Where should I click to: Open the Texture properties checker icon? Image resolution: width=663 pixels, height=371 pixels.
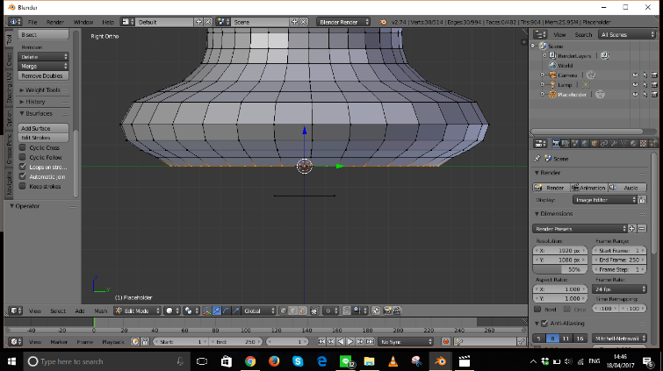point(644,144)
